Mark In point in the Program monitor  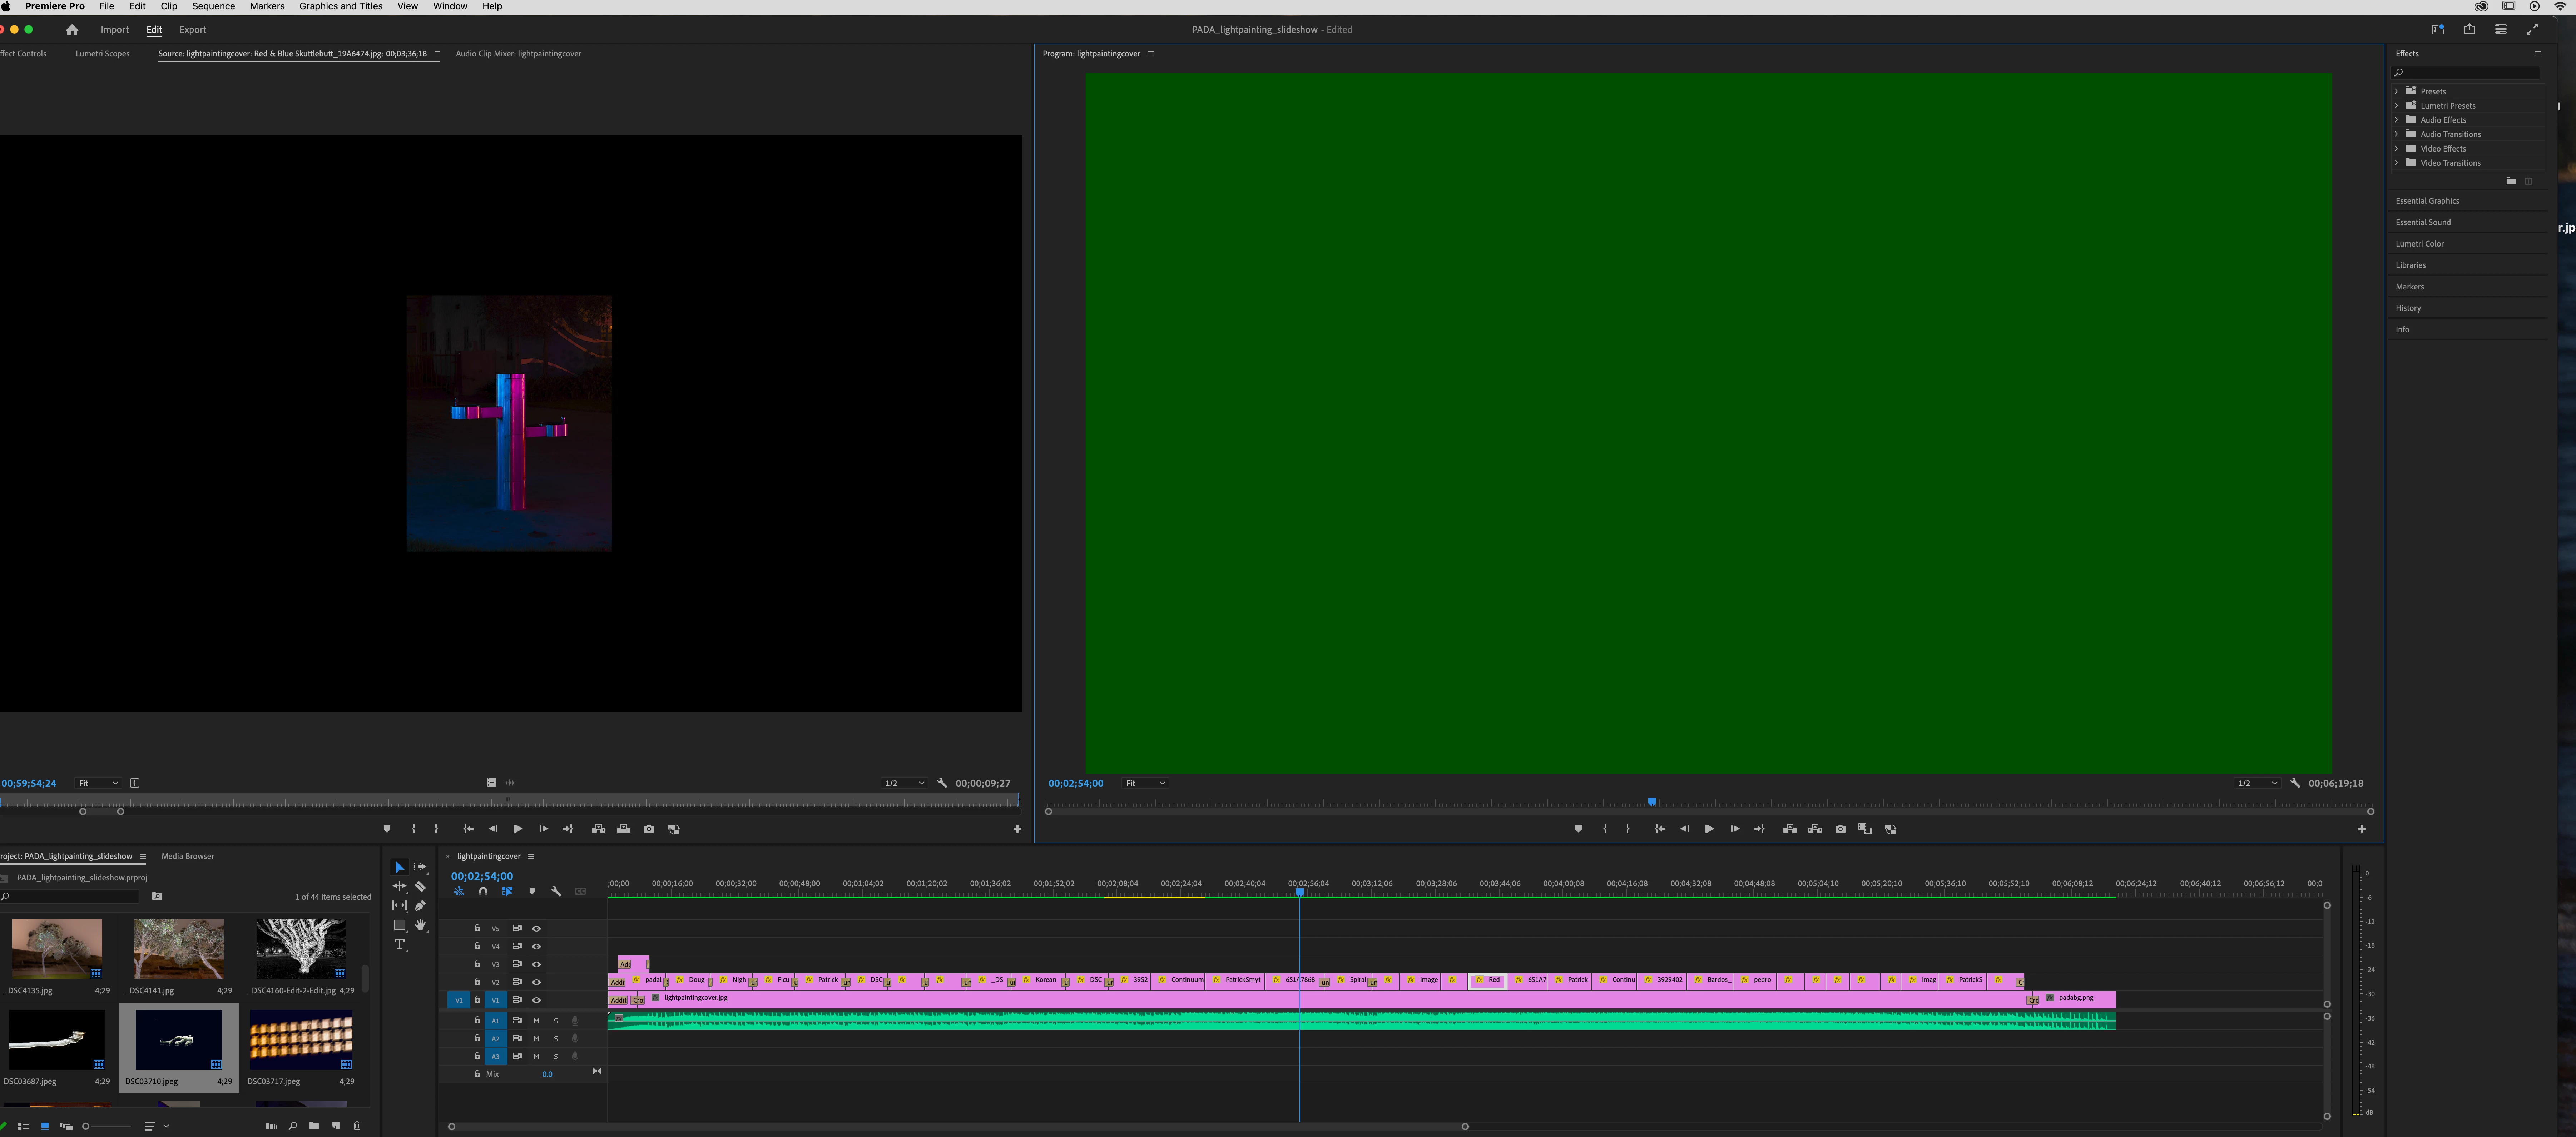click(1605, 829)
